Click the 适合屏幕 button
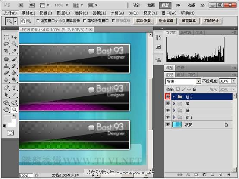This screenshot has width=239, height=179. [x=166, y=21]
